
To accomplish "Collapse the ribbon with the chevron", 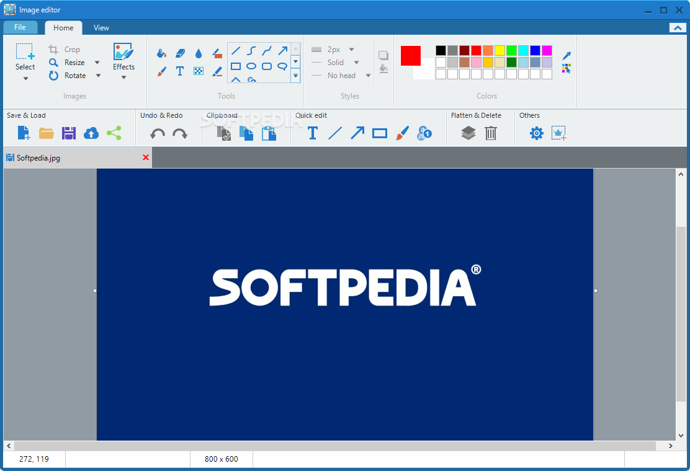I will tap(678, 28).
